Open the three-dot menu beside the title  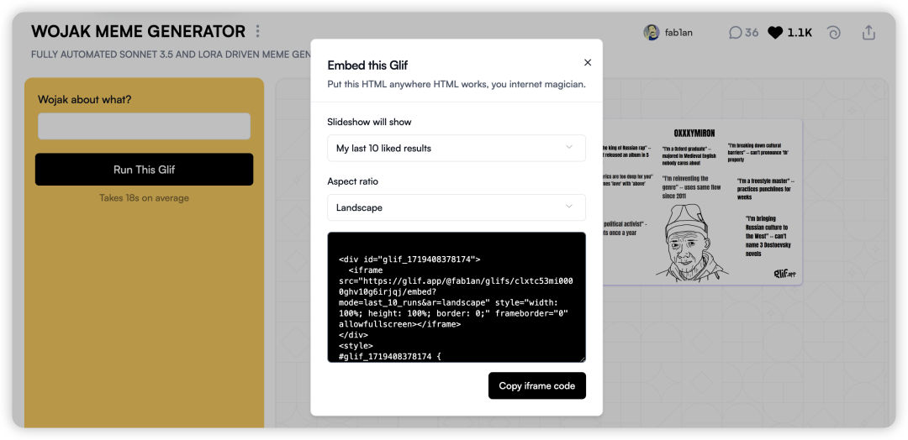(x=258, y=32)
